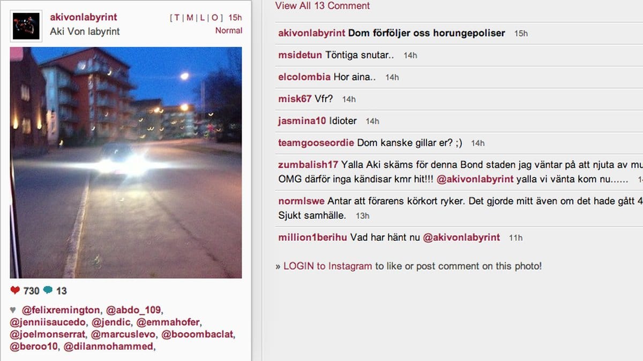
Task: Click the red heart likes icon
Action: point(15,290)
